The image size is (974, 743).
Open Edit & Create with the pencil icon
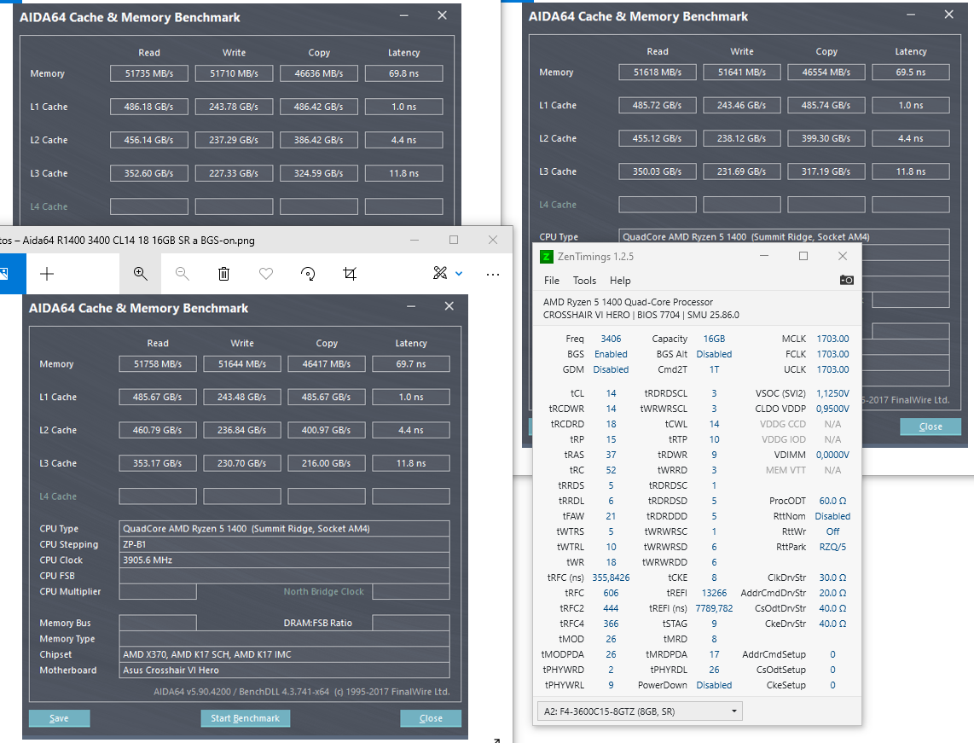(x=438, y=274)
